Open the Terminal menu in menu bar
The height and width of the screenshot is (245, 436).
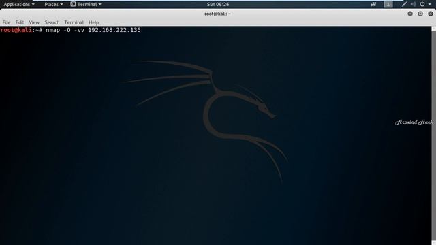pyautogui.click(x=74, y=22)
